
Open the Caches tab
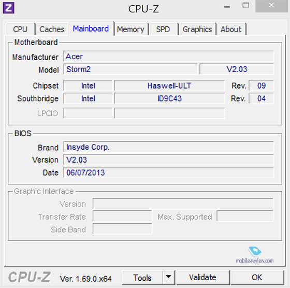point(52,29)
